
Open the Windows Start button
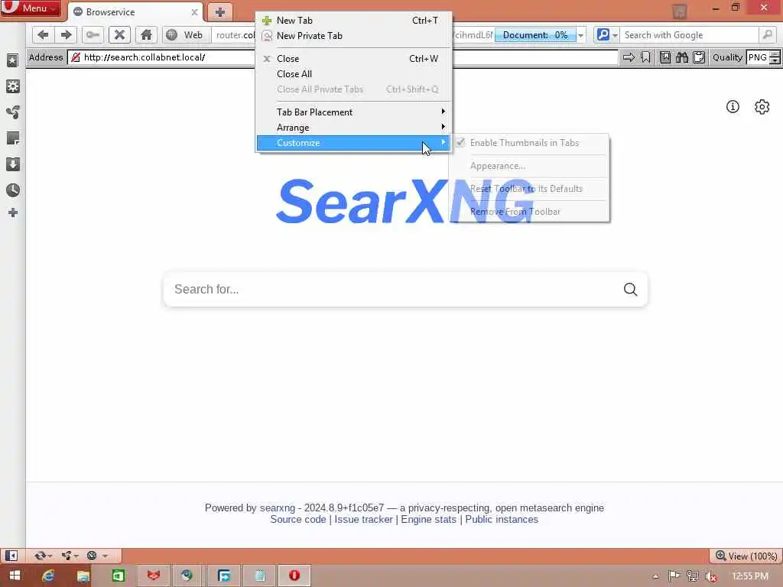pos(15,576)
